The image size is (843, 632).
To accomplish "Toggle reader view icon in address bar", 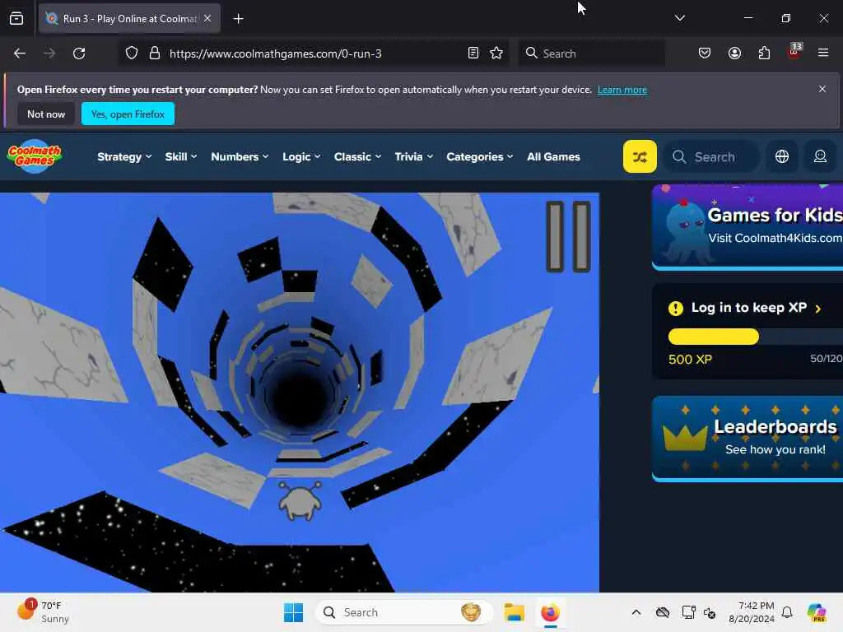I will (473, 53).
